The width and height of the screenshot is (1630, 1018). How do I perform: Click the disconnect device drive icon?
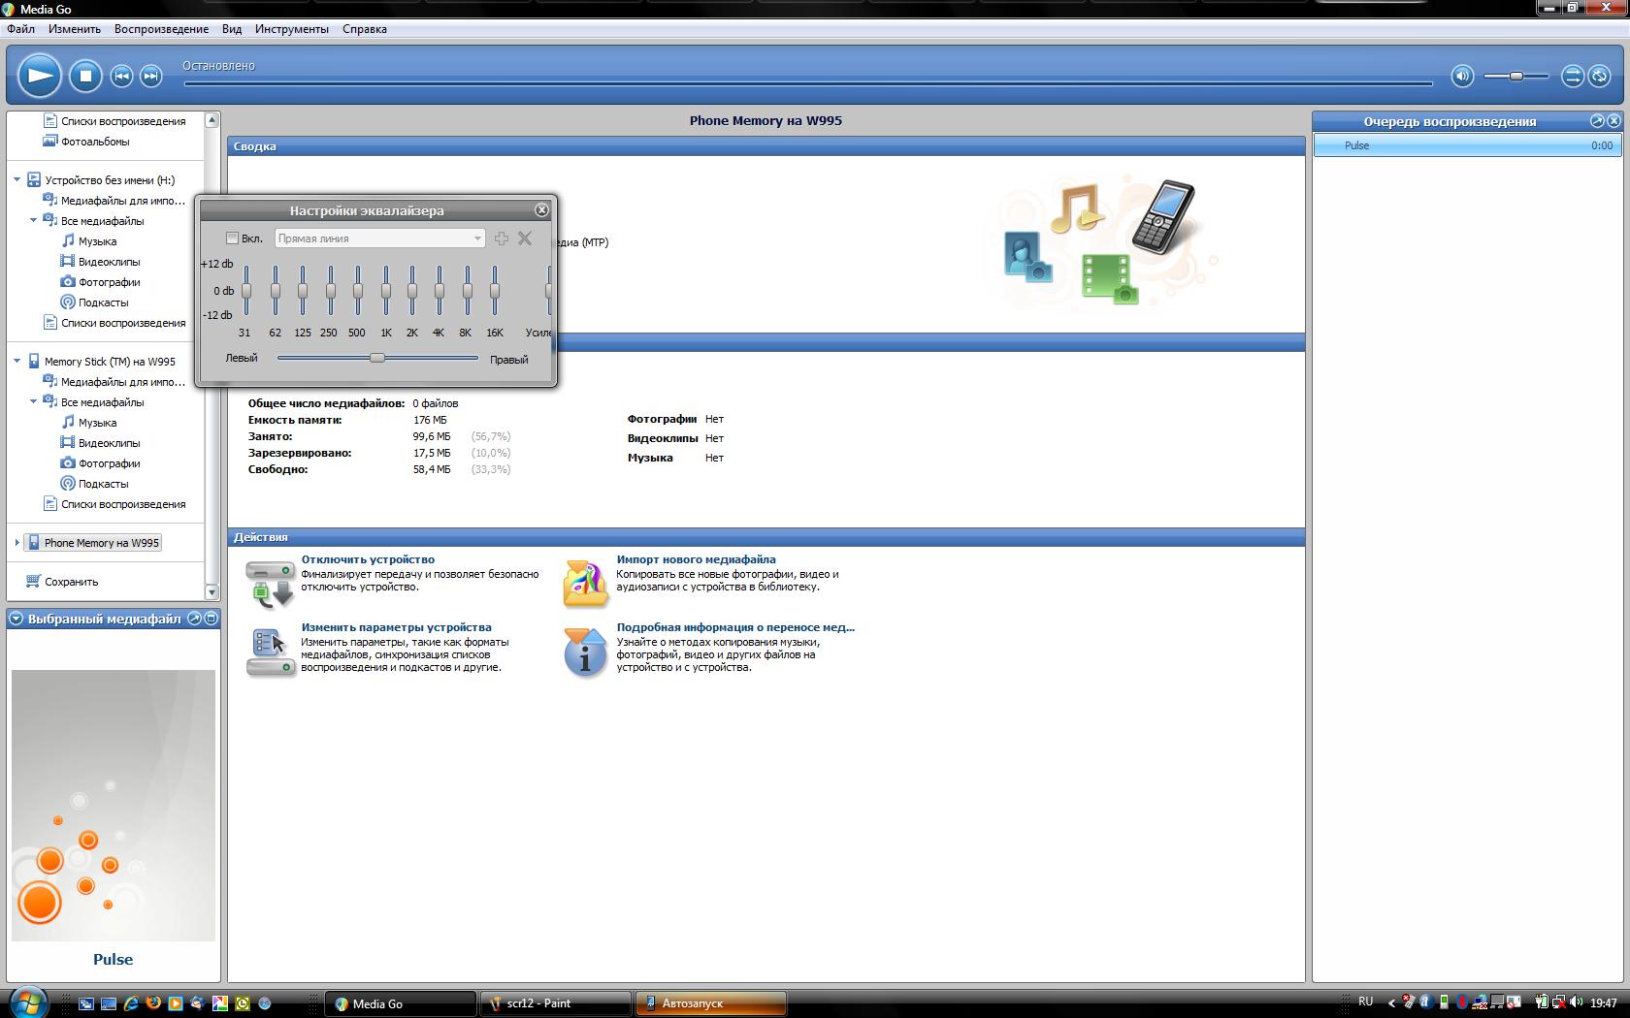point(270,584)
